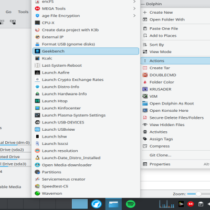Click the MEGA Tools red icon

37,8
